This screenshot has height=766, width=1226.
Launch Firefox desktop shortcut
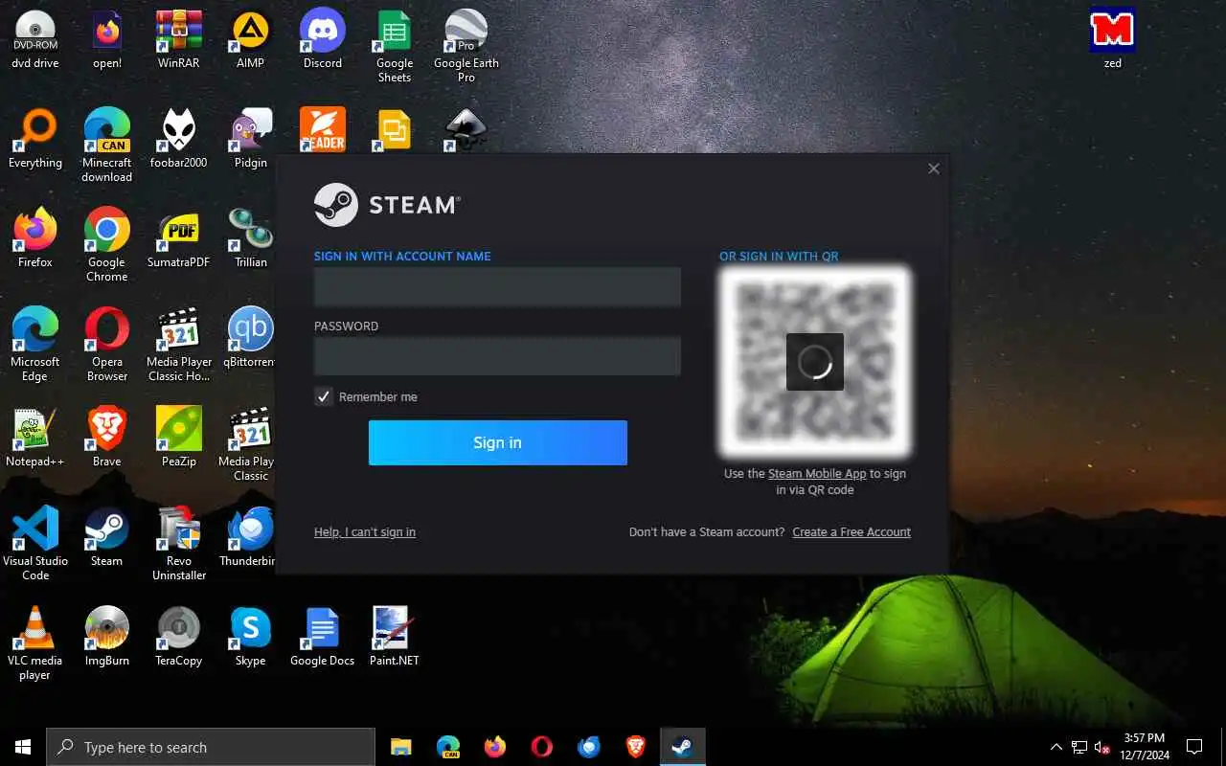coord(35,239)
